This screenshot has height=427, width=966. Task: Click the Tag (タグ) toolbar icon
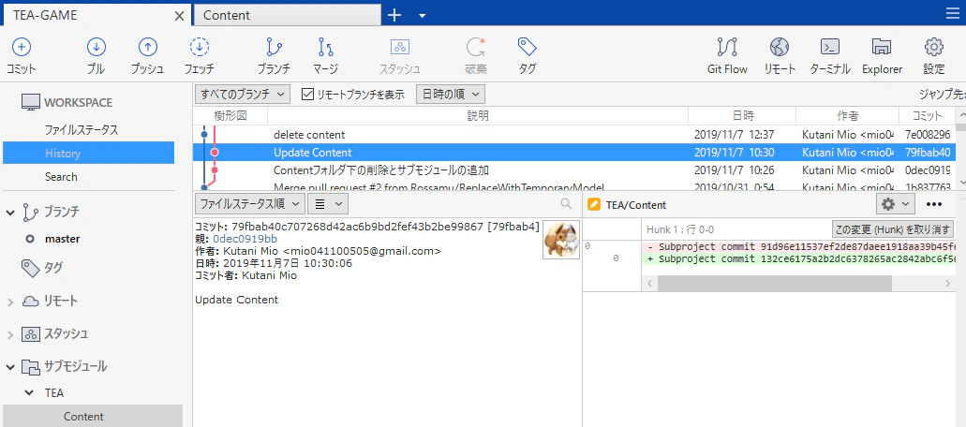[x=527, y=47]
